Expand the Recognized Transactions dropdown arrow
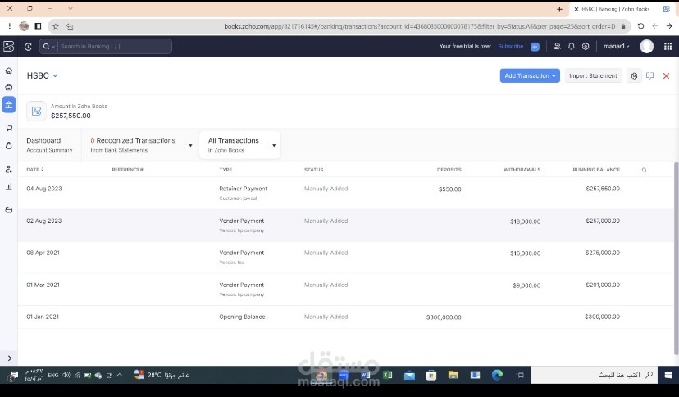This screenshot has width=679, height=397. click(x=190, y=145)
